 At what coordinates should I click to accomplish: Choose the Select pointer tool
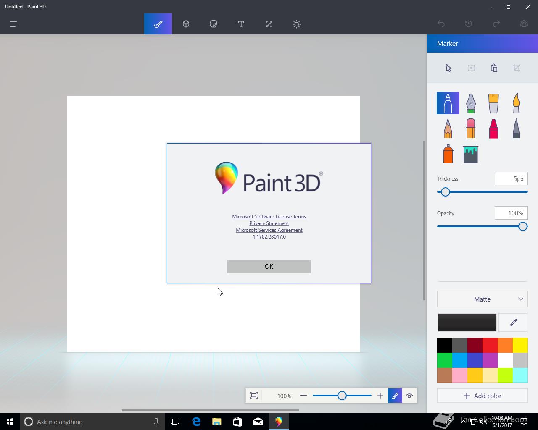tap(448, 68)
